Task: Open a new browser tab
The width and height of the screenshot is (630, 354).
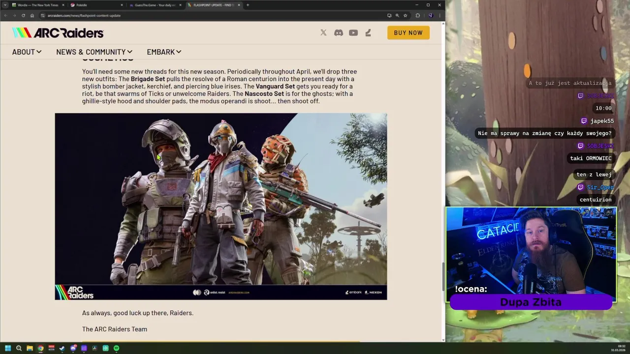Action: click(248, 5)
